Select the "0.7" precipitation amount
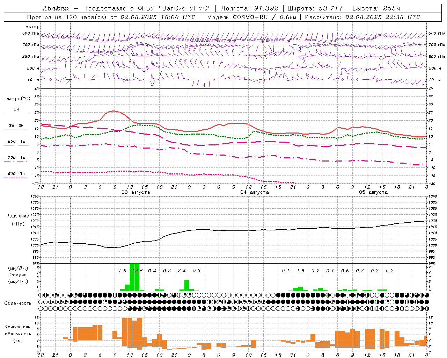The height and width of the screenshot is (358, 447). pyautogui.click(x=315, y=271)
